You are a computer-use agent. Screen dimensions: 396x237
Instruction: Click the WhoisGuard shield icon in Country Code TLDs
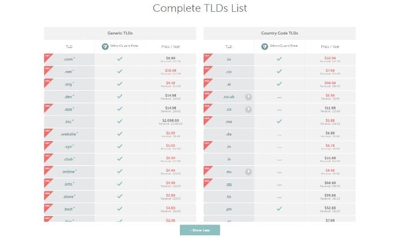[264, 47]
